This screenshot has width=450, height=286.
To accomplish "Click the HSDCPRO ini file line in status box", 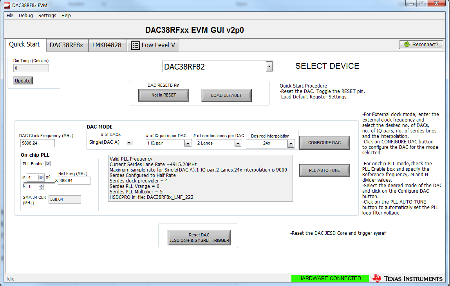I will [152, 197].
